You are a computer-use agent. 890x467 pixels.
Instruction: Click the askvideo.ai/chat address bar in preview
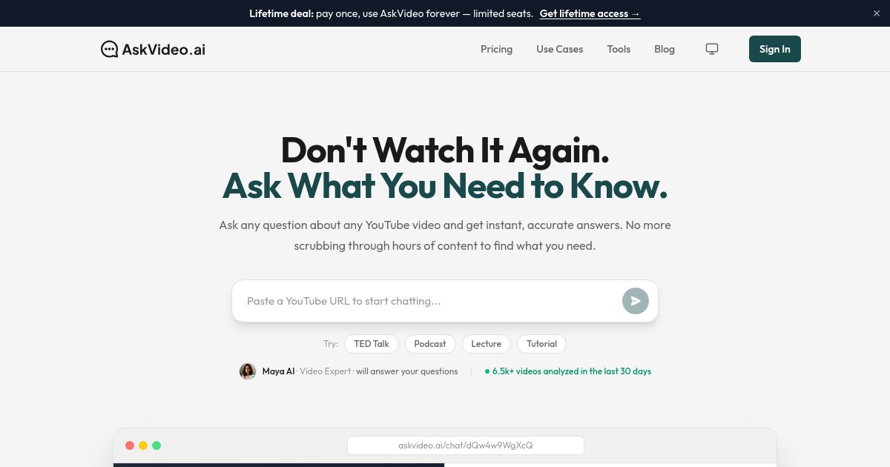[x=466, y=446]
